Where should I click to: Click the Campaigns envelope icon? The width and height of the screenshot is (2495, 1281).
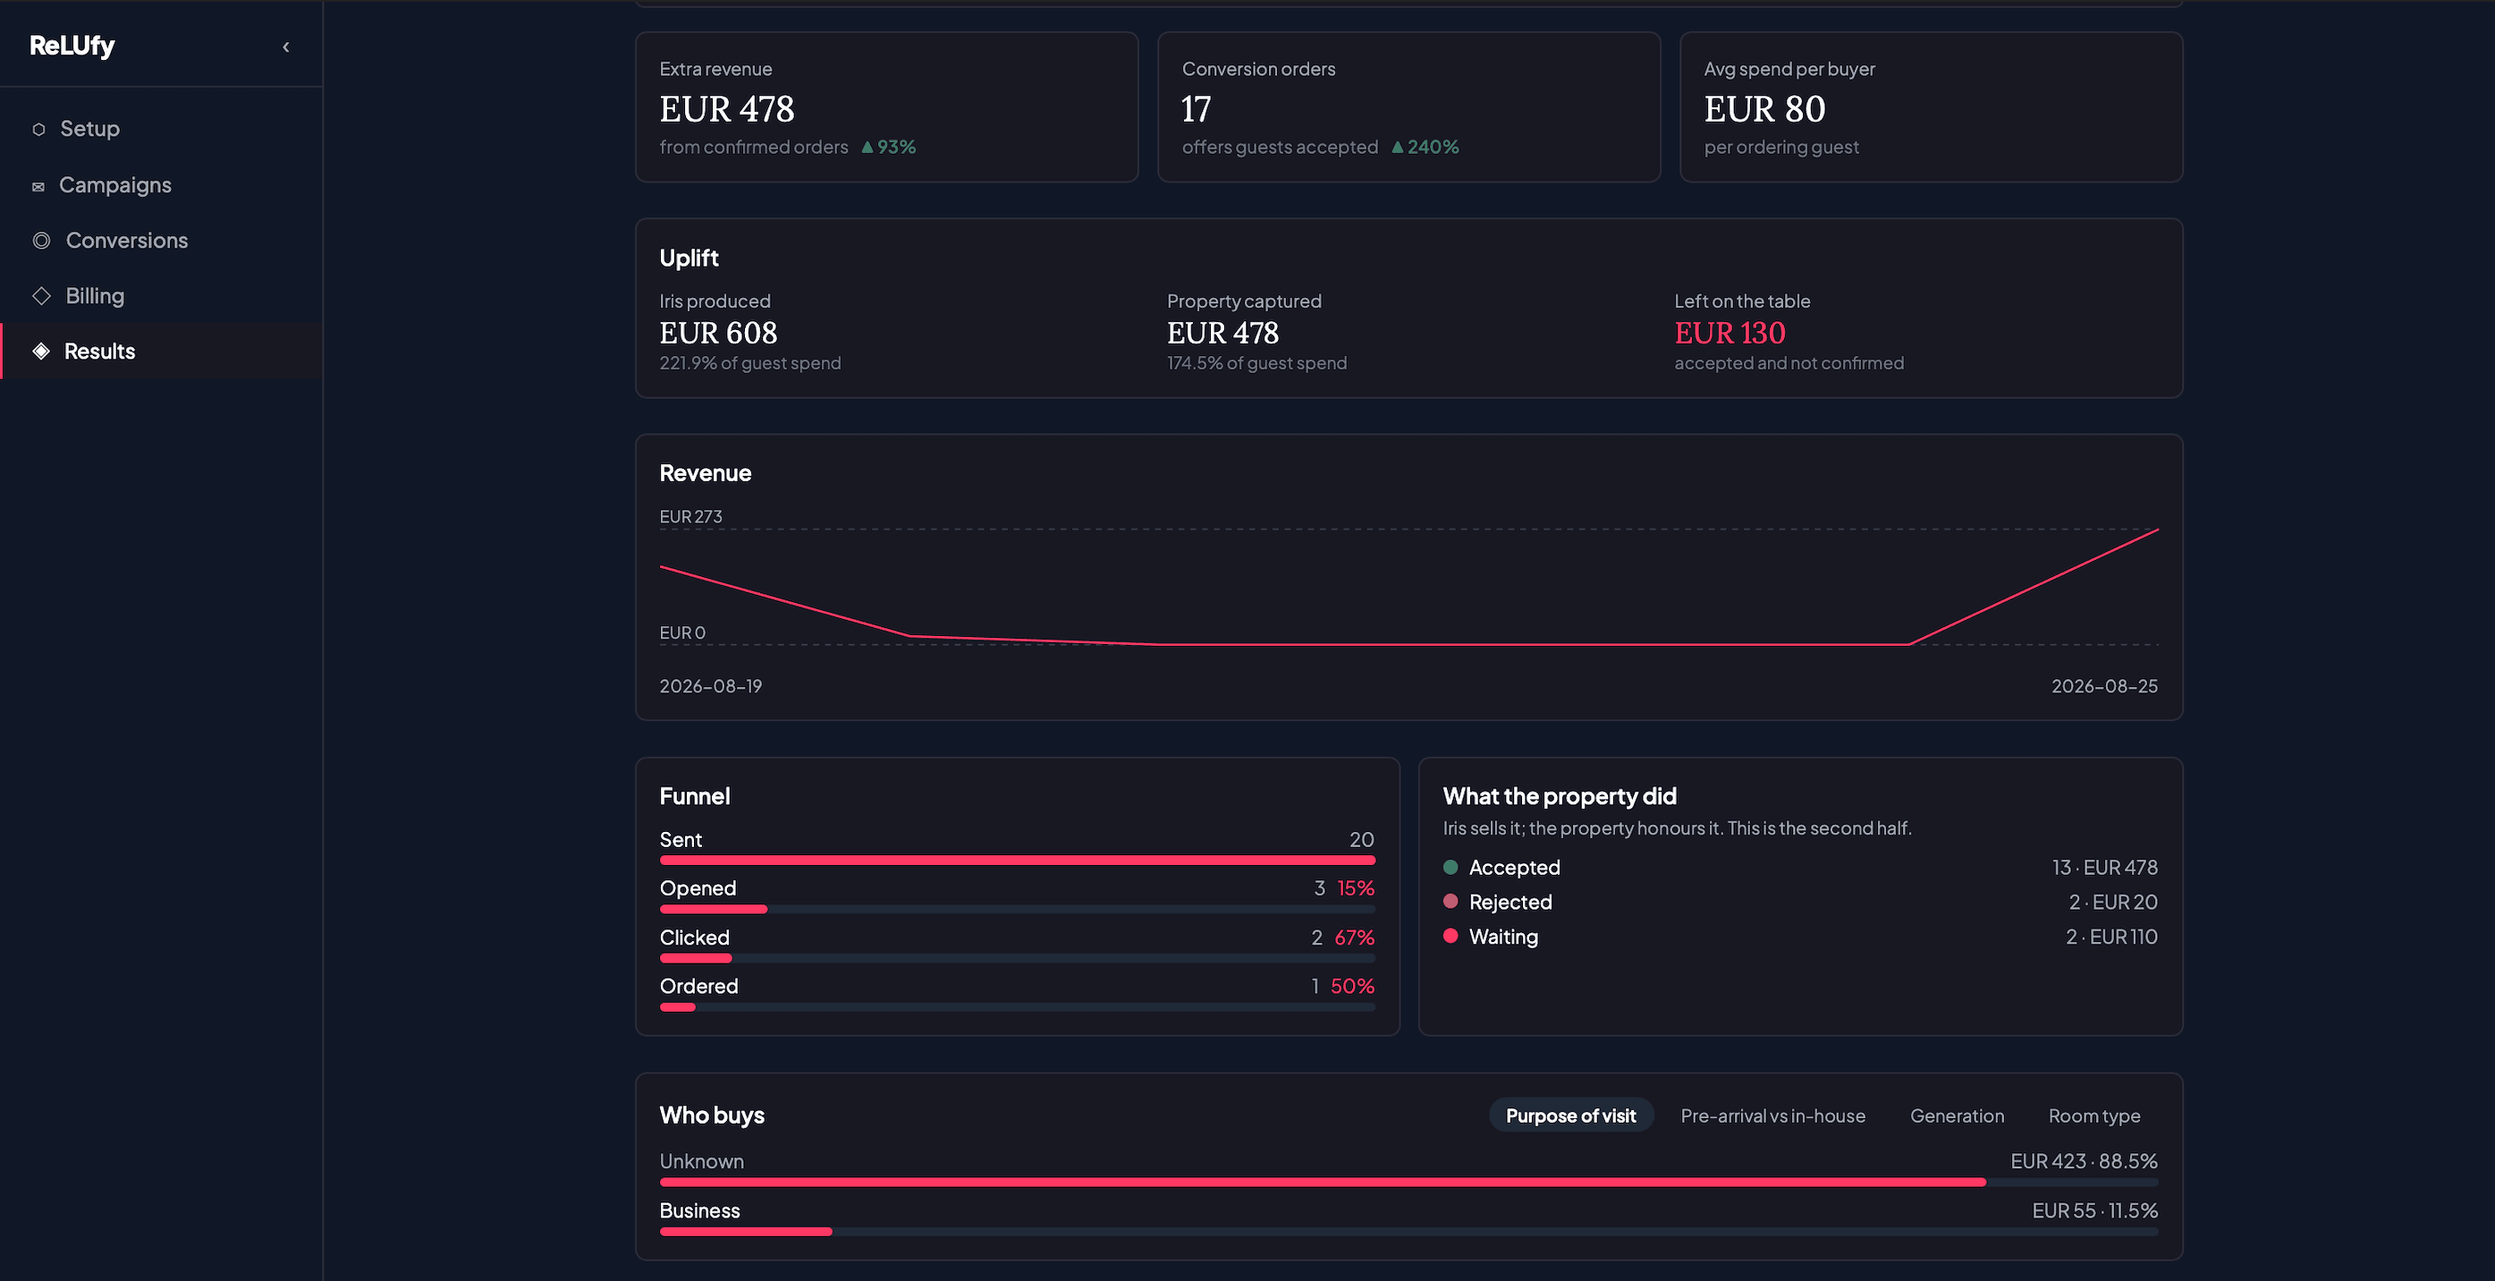coord(38,186)
